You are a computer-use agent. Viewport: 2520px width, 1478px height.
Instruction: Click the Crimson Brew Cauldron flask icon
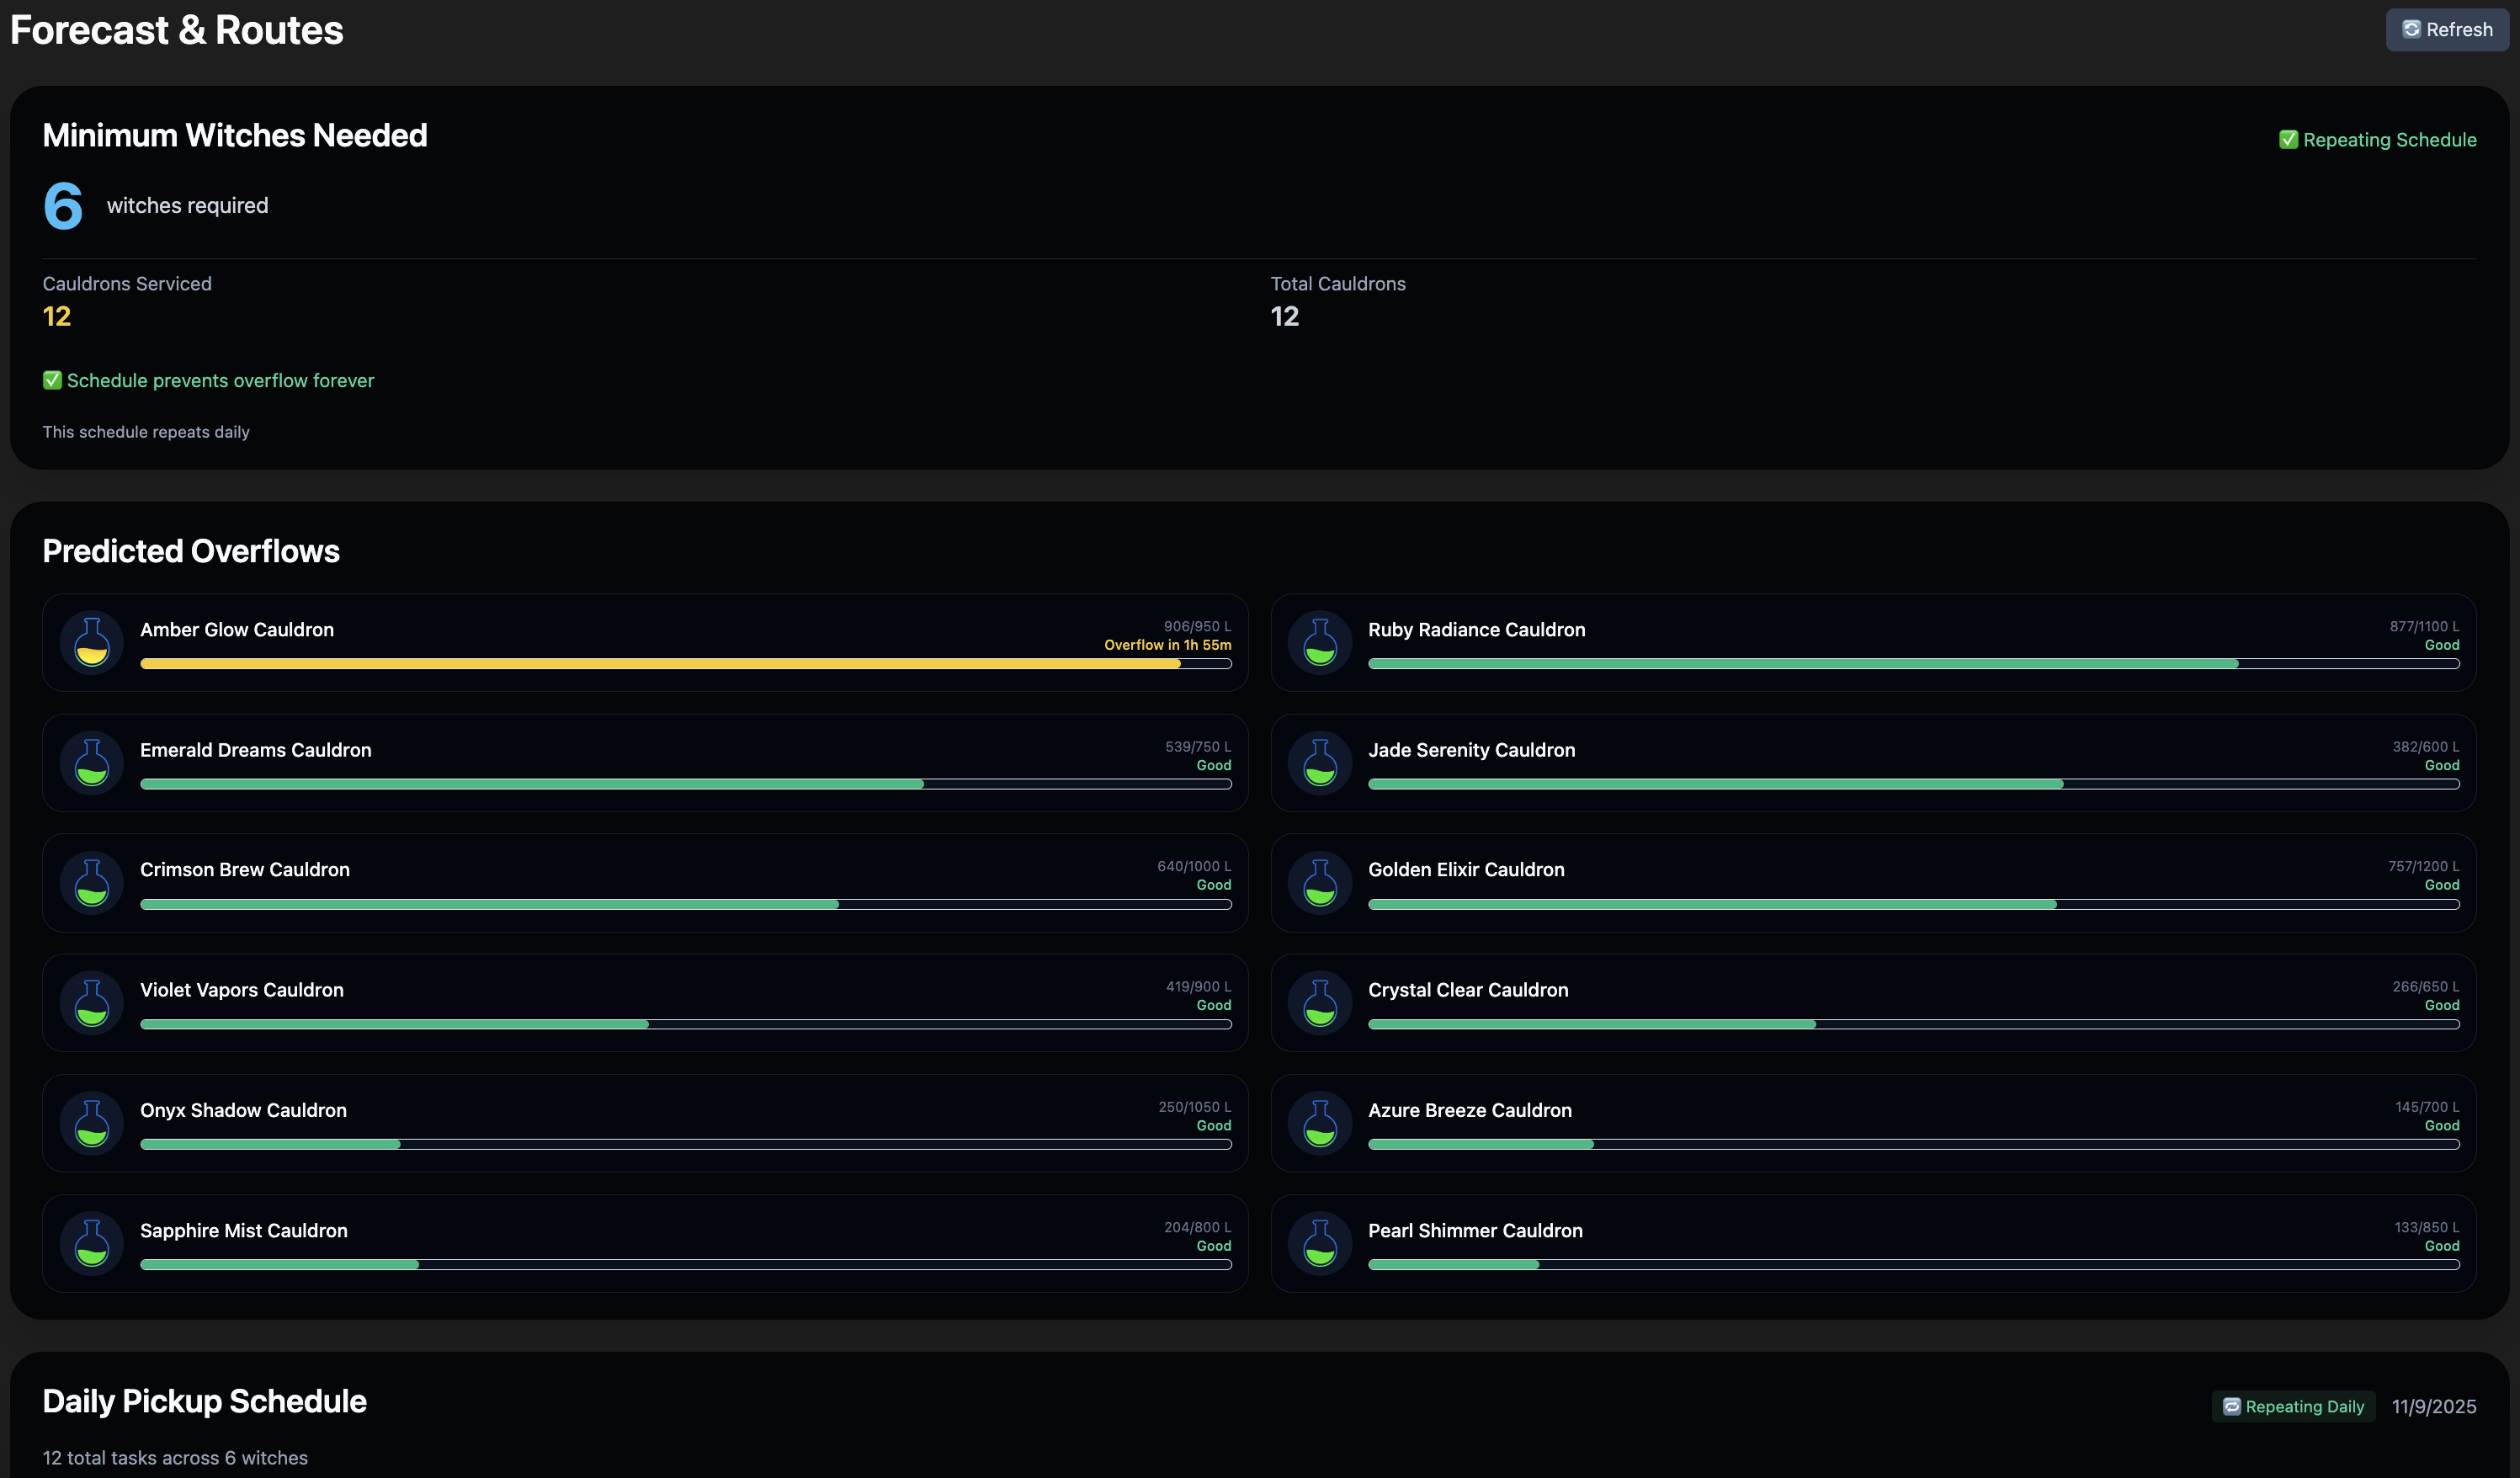pyautogui.click(x=92, y=882)
